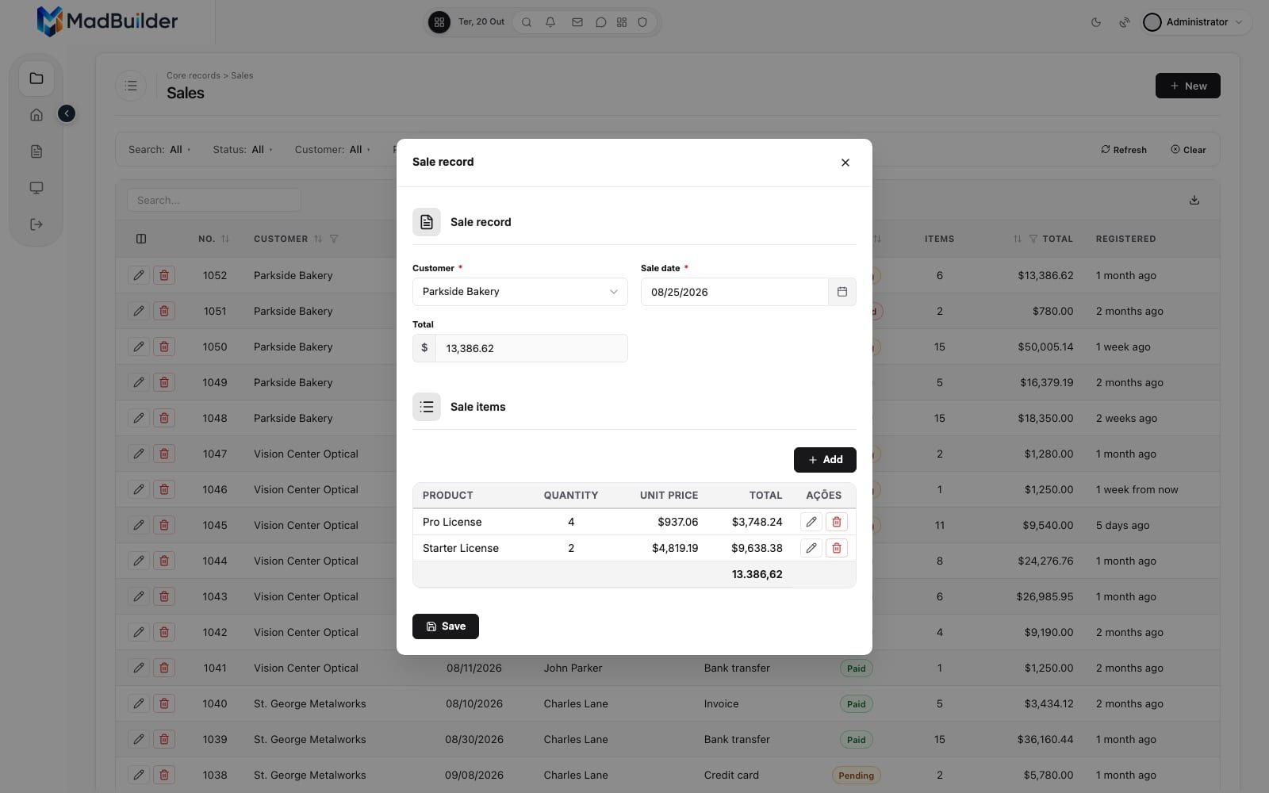The image size is (1269, 793).
Task: Clear the sales filters
Action: pyautogui.click(x=1188, y=150)
